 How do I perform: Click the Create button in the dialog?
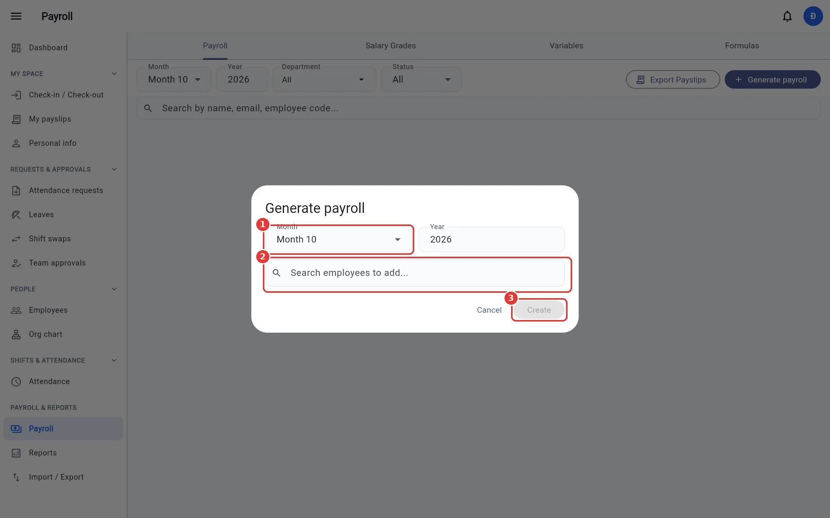pos(539,310)
